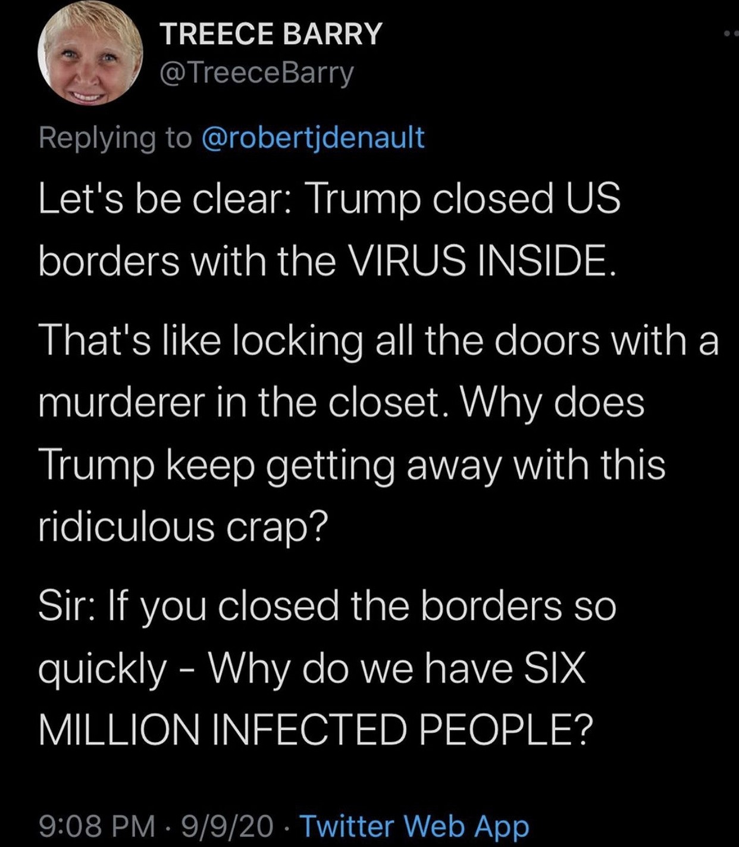Click the words "MILLION INFECTED PEOPLE?"

tap(316, 729)
